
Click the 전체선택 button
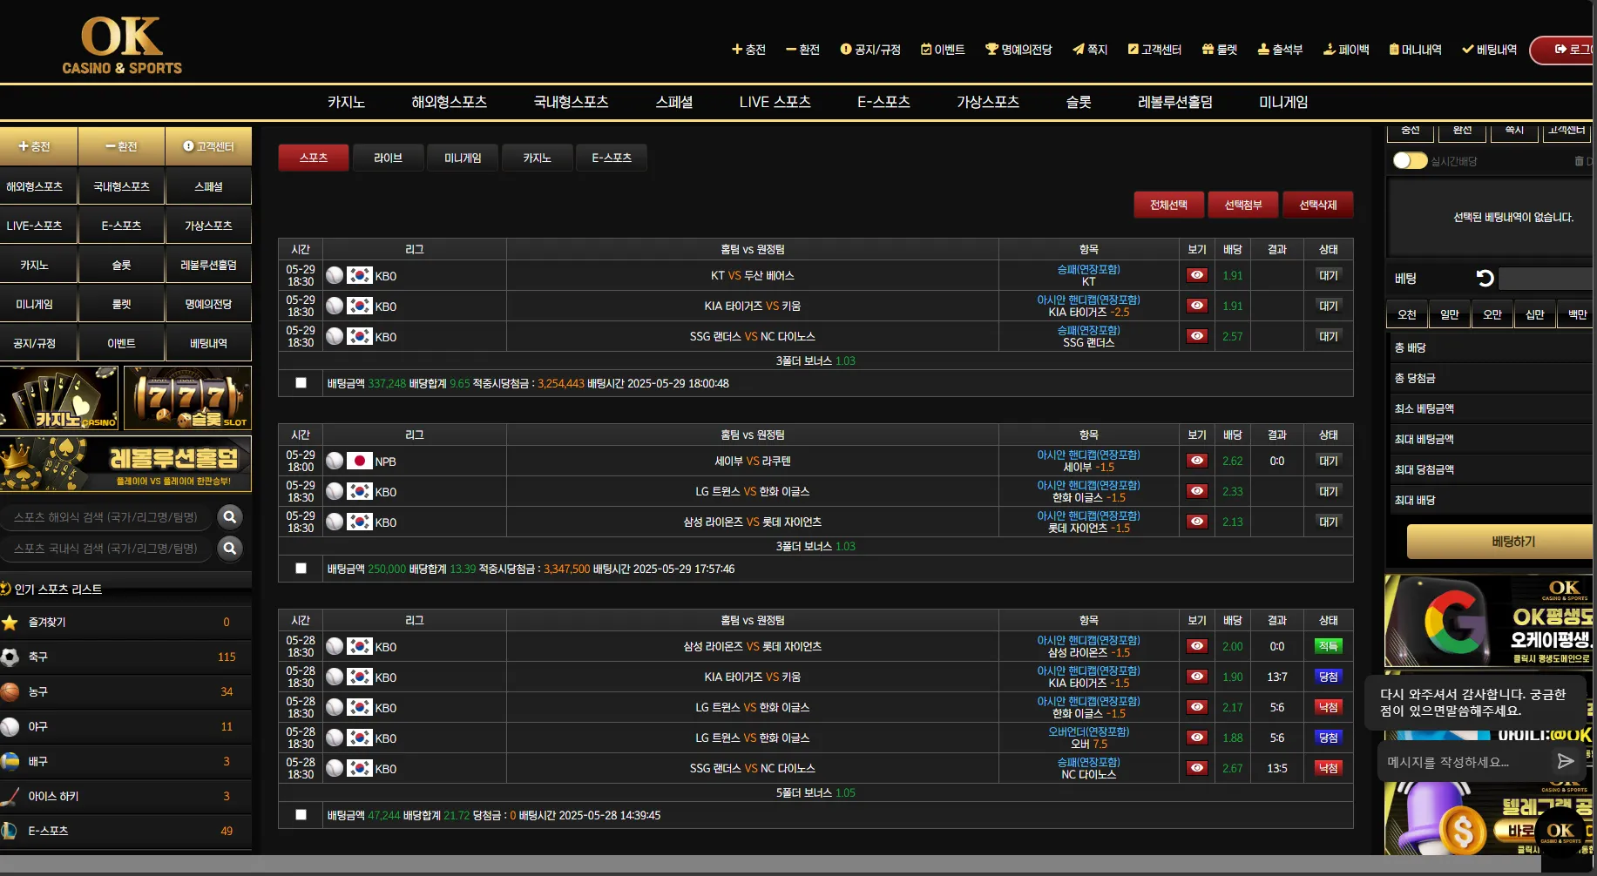[x=1168, y=205]
